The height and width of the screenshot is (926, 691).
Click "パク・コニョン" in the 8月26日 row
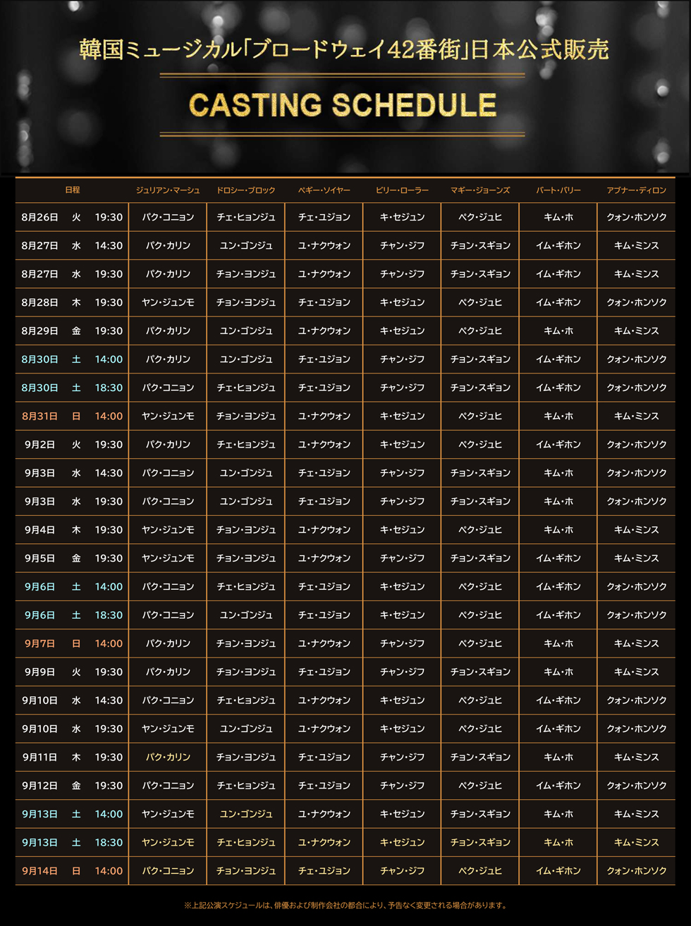click(168, 217)
